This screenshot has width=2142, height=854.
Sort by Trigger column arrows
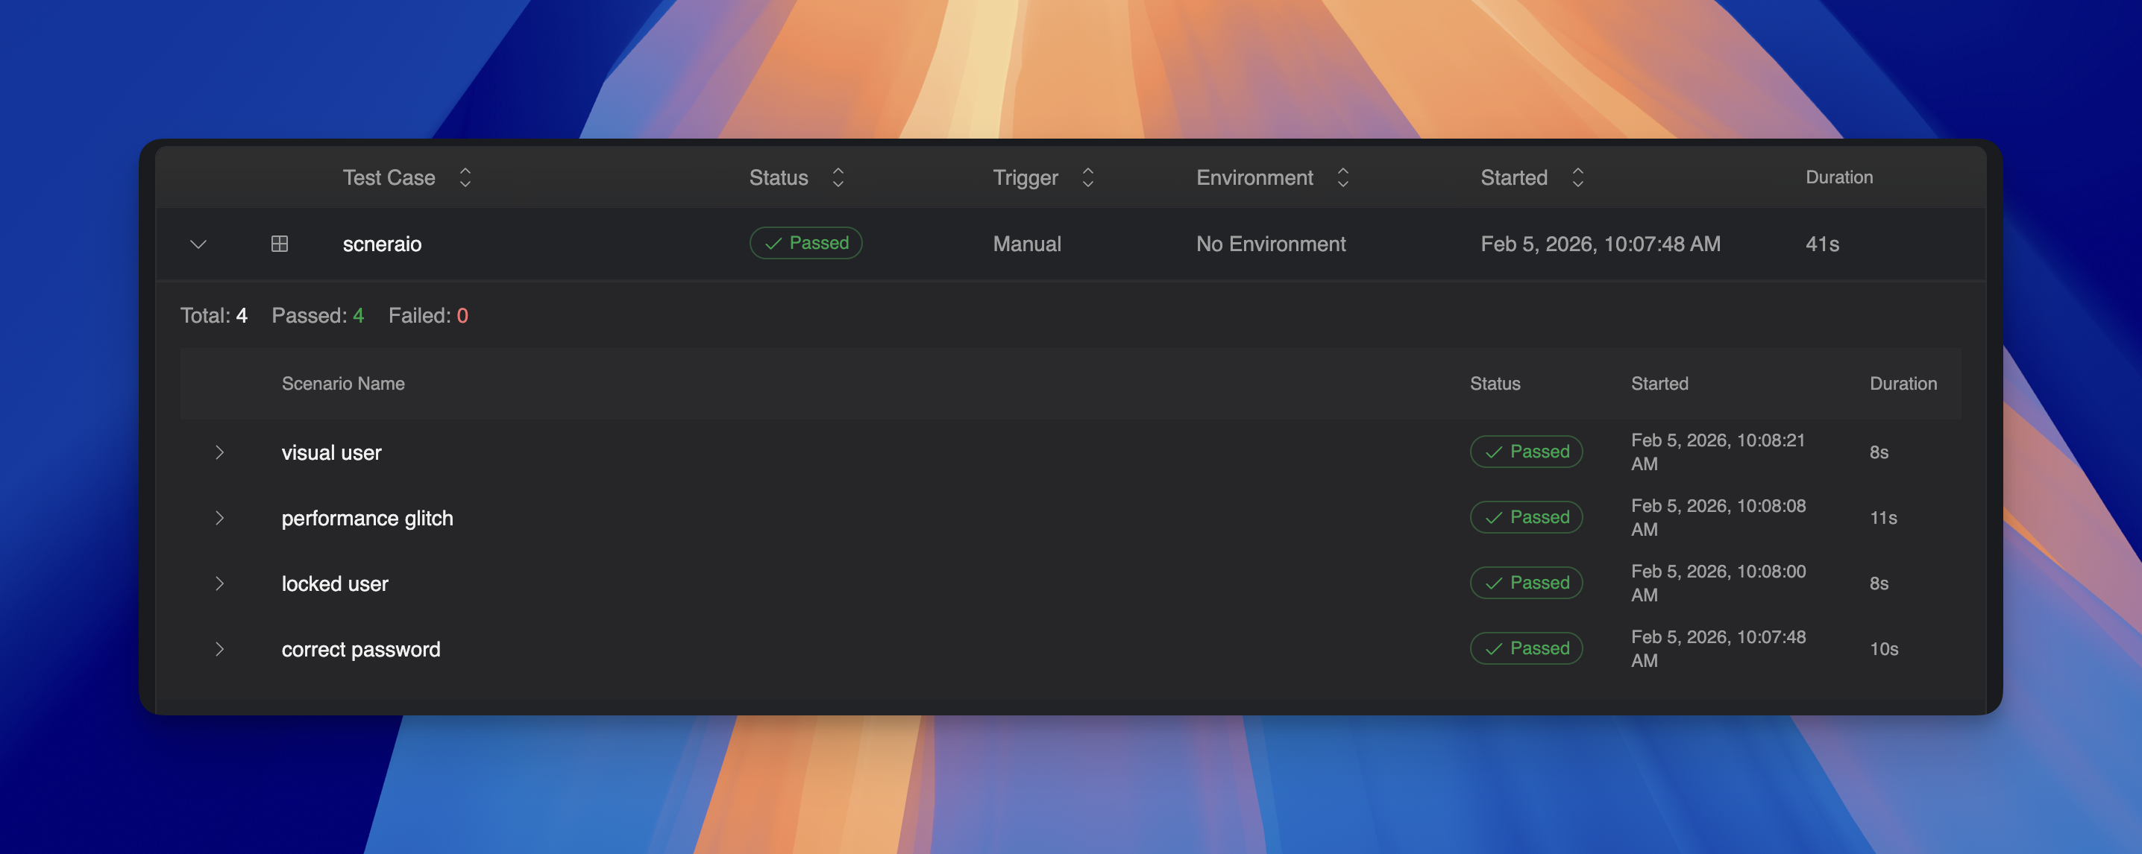pyautogui.click(x=1087, y=178)
